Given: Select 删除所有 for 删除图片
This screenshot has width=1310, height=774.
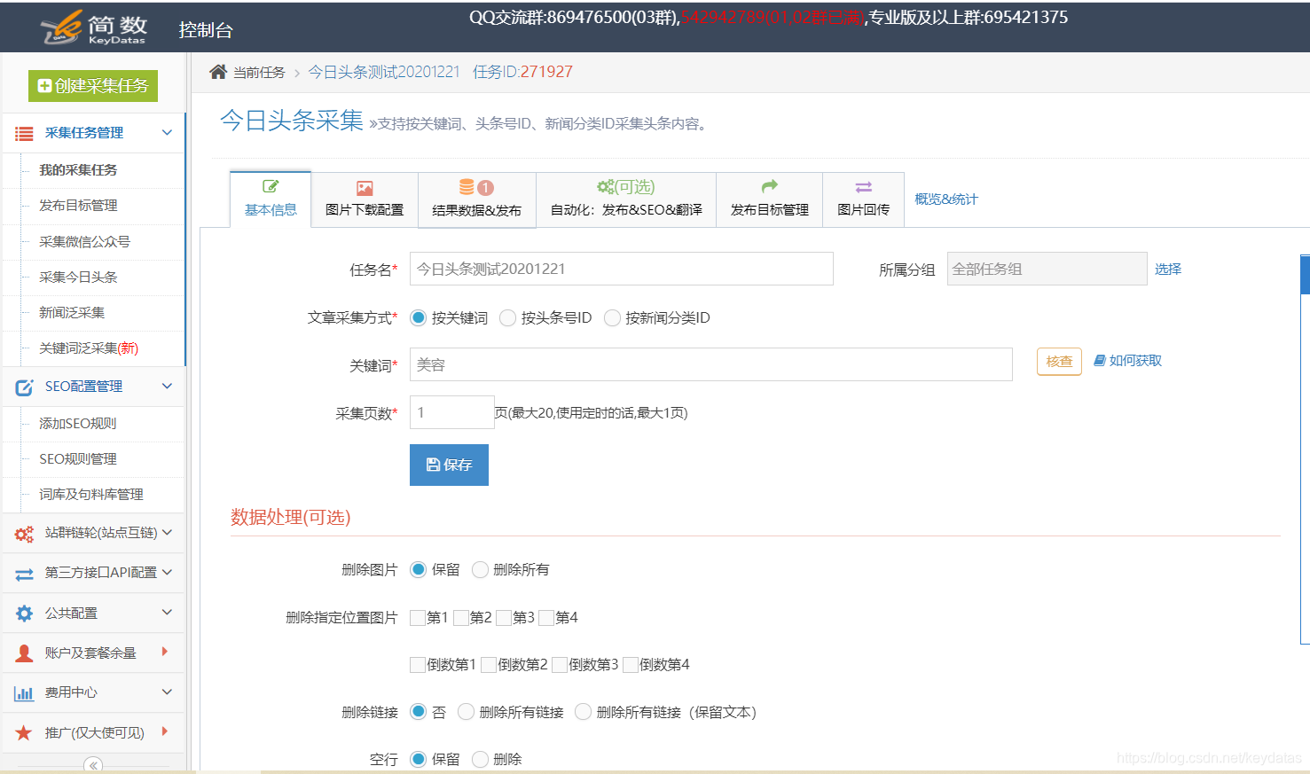Looking at the screenshot, I should [480, 569].
